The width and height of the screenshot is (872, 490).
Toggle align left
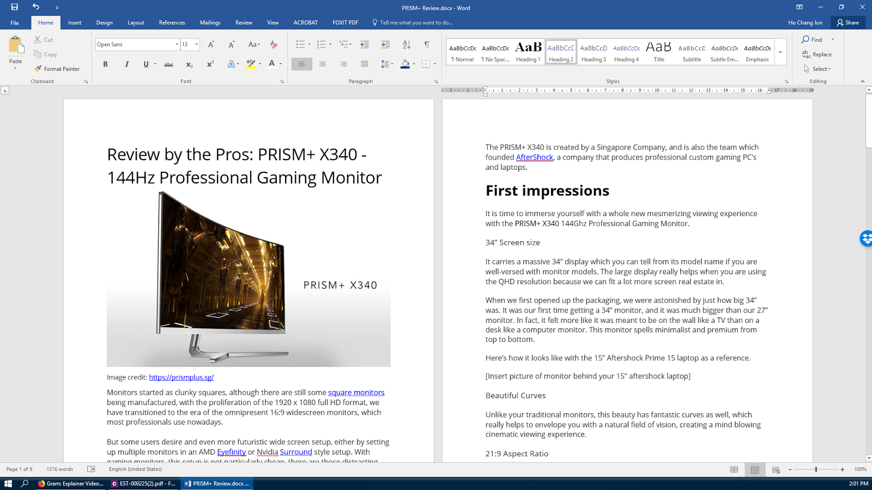(x=301, y=64)
